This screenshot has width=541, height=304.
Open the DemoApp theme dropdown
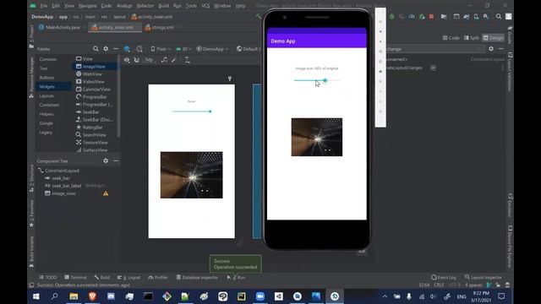point(212,49)
